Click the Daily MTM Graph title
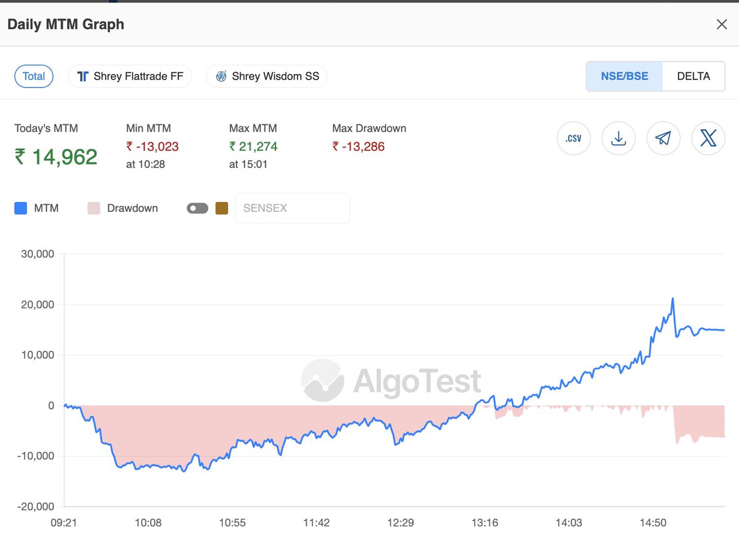739x543 pixels. pyautogui.click(x=66, y=25)
